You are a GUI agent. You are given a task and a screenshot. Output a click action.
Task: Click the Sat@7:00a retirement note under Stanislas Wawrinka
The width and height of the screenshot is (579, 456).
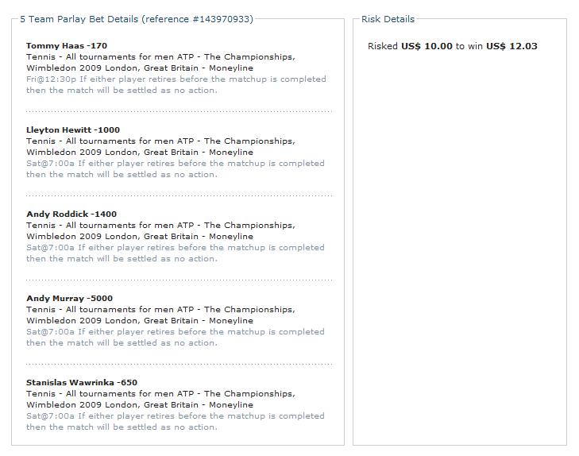coord(176,422)
